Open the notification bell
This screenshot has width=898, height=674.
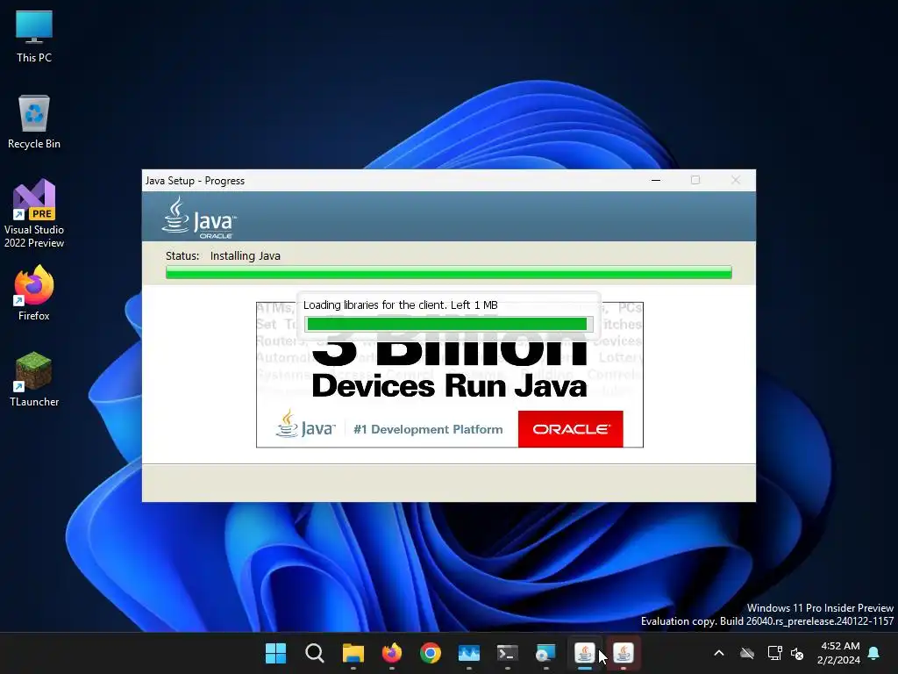(873, 653)
